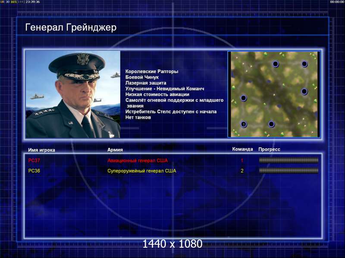Screen dimensions: 345x258
Task: Click the 'Армия' column header
Action: coord(115,150)
